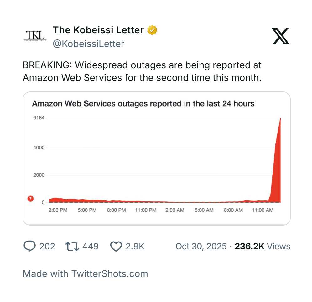This screenshot has height=302, width=312.
Task: Click the 11:00 AM time axis label
Action: (x=263, y=210)
